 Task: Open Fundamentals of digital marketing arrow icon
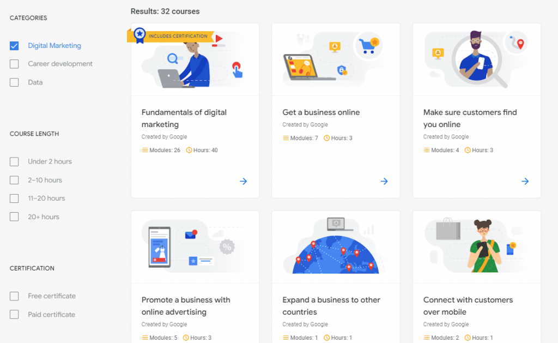244,181
